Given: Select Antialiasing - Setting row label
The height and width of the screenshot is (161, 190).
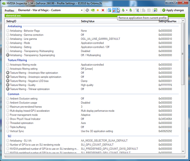Looking at the screenshot, I should coord(20,47).
